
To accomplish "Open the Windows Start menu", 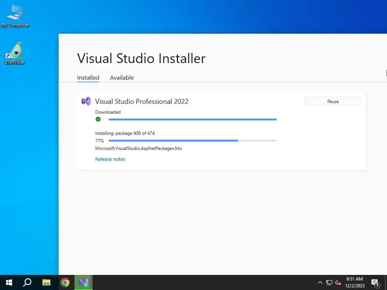I will point(9,282).
